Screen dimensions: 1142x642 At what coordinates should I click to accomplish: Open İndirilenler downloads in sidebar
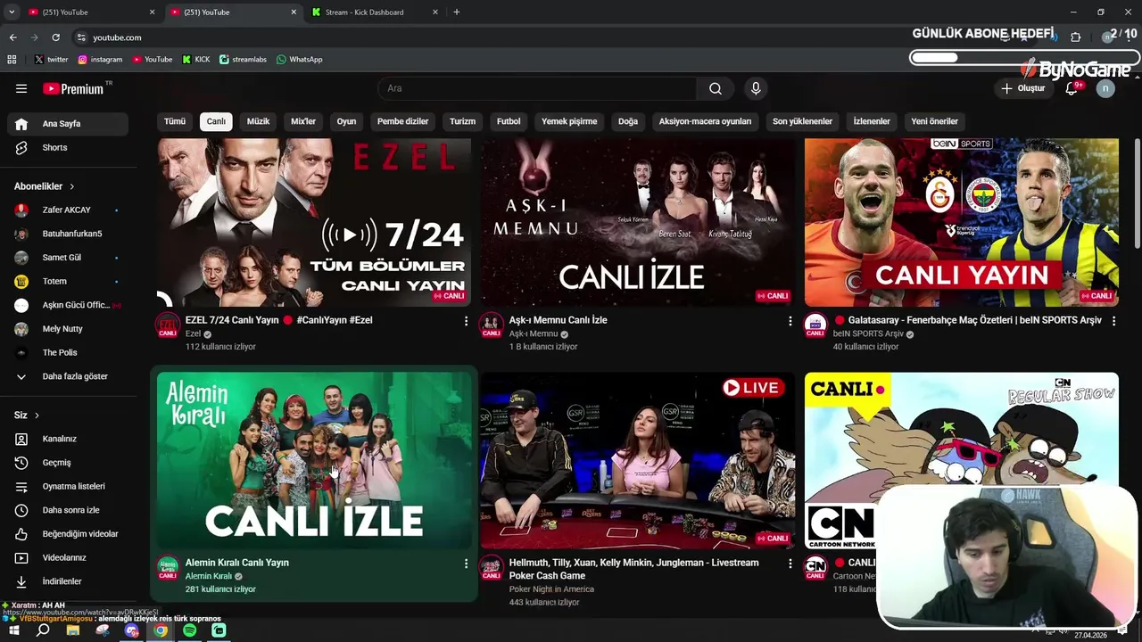(x=67, y=581)
